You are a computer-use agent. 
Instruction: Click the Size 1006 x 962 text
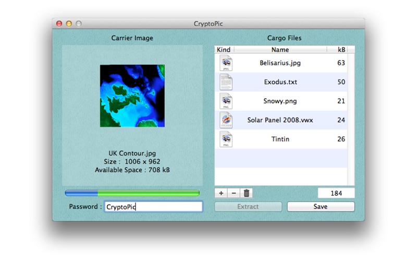132,162
